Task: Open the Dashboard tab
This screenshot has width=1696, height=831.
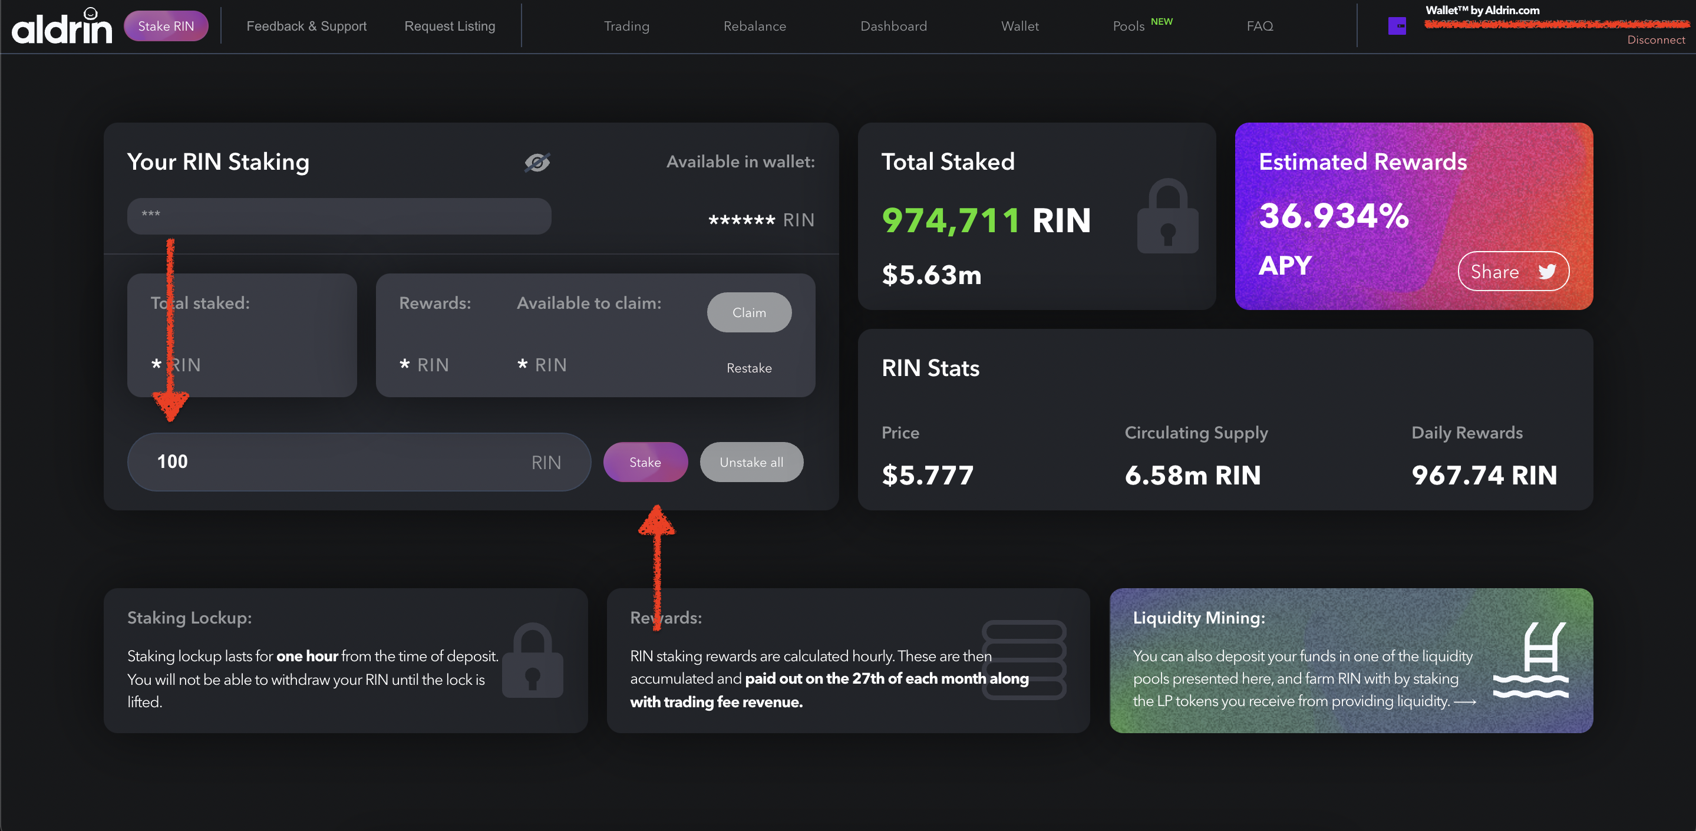Action: [x=893, y=26]
